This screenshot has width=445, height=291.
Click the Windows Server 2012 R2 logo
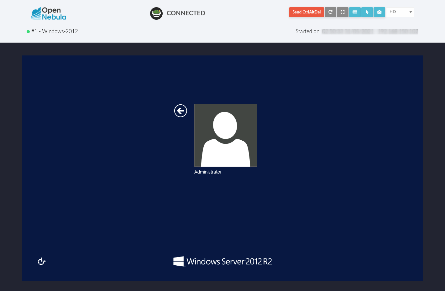click(x=223, y=261)
